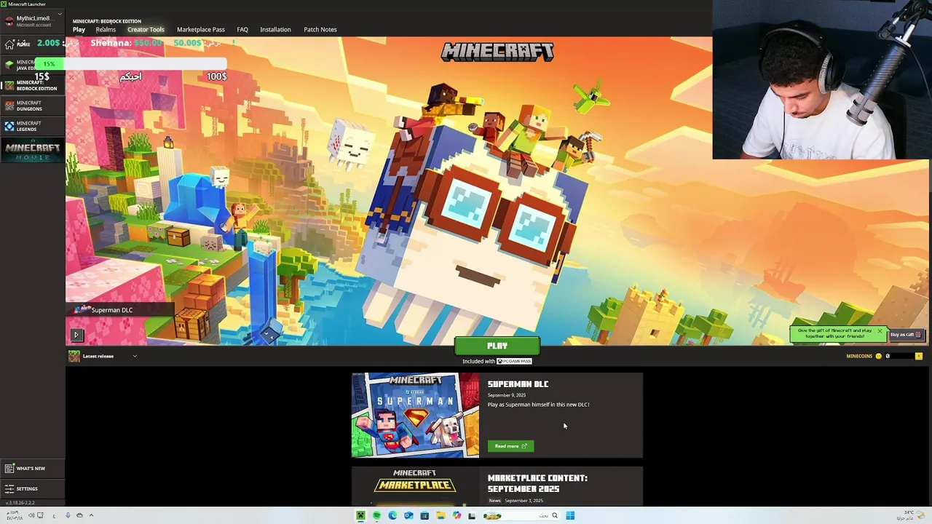
Task: Click the MythicLime8 profile avatar
Action: (x=9, y=20)
